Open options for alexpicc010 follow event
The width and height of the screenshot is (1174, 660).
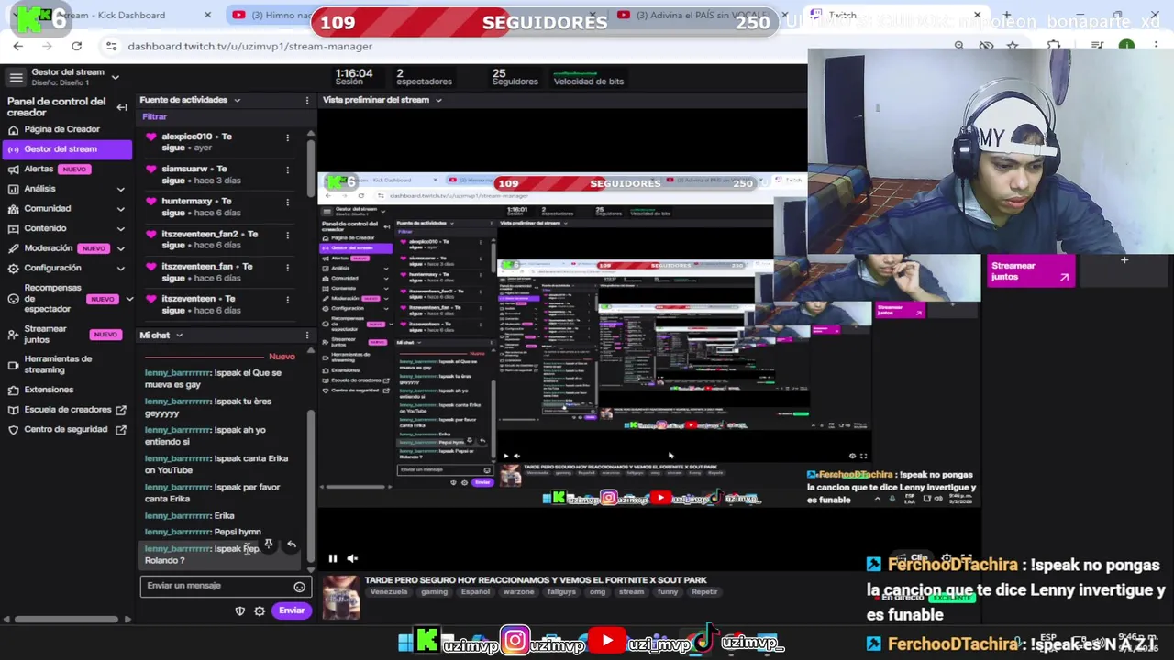click(x=287, y=138)
